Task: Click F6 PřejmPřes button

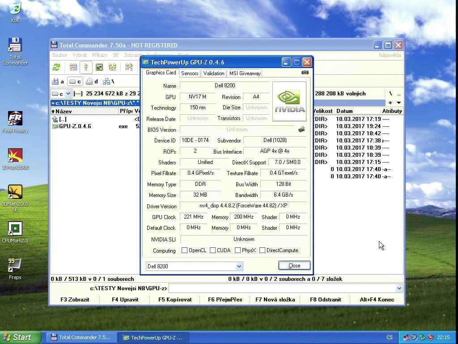Action: click(225, 300)
